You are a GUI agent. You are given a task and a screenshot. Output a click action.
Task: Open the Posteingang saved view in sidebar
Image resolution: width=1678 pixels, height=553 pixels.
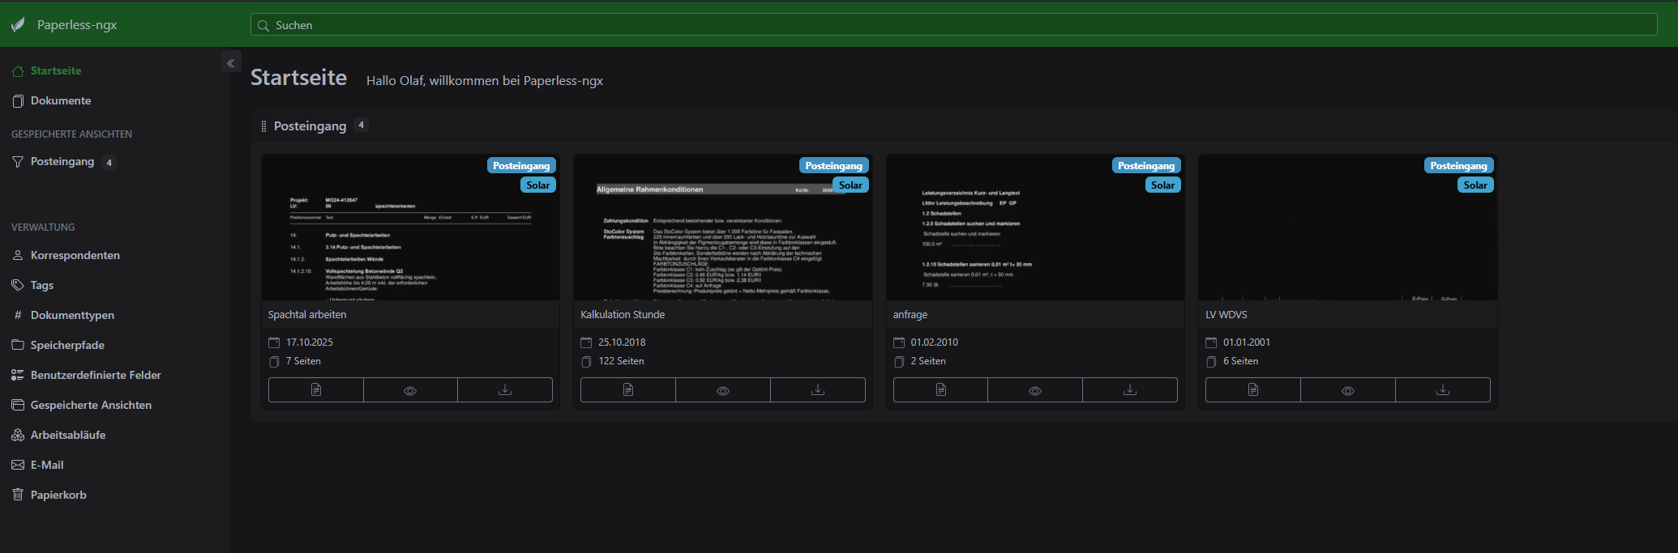click(x=62, y=162)
